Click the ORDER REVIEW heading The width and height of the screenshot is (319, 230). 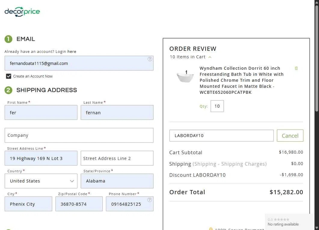193,49
